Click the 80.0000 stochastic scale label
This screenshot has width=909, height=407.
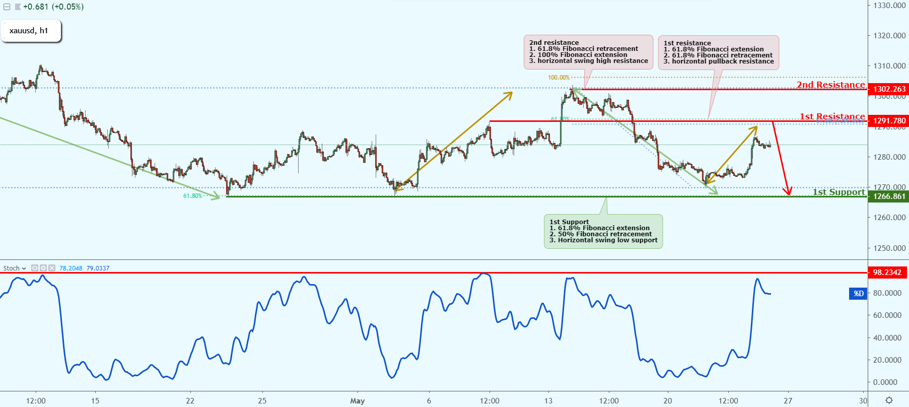[887, 293]
